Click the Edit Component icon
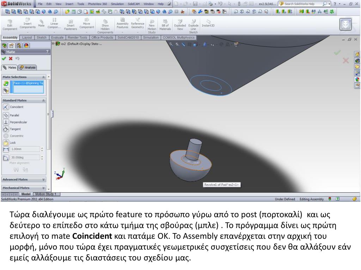This screenshot has width=361, height=270. (x=10, y=25)
